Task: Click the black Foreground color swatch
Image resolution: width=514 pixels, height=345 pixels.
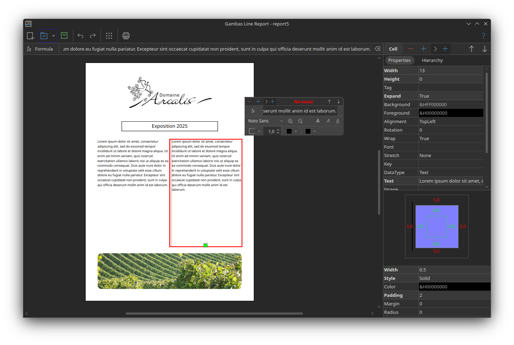Action: (x=451, y=113)
